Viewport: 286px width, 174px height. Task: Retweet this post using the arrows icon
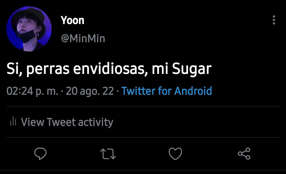(x=108, y=154)
